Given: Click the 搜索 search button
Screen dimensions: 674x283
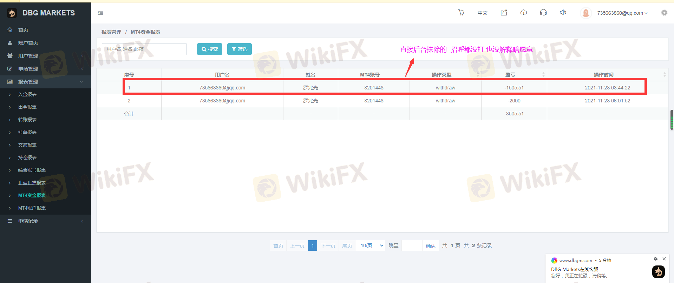Looking at the screenshot, I should 210,49.
